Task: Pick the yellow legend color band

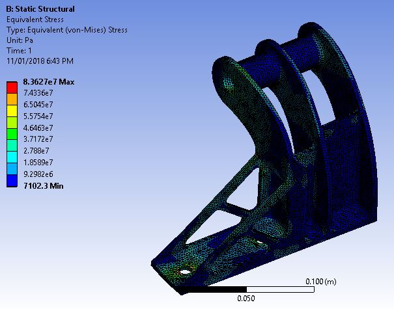Action: pyautogui.click(x=11, y=109)
